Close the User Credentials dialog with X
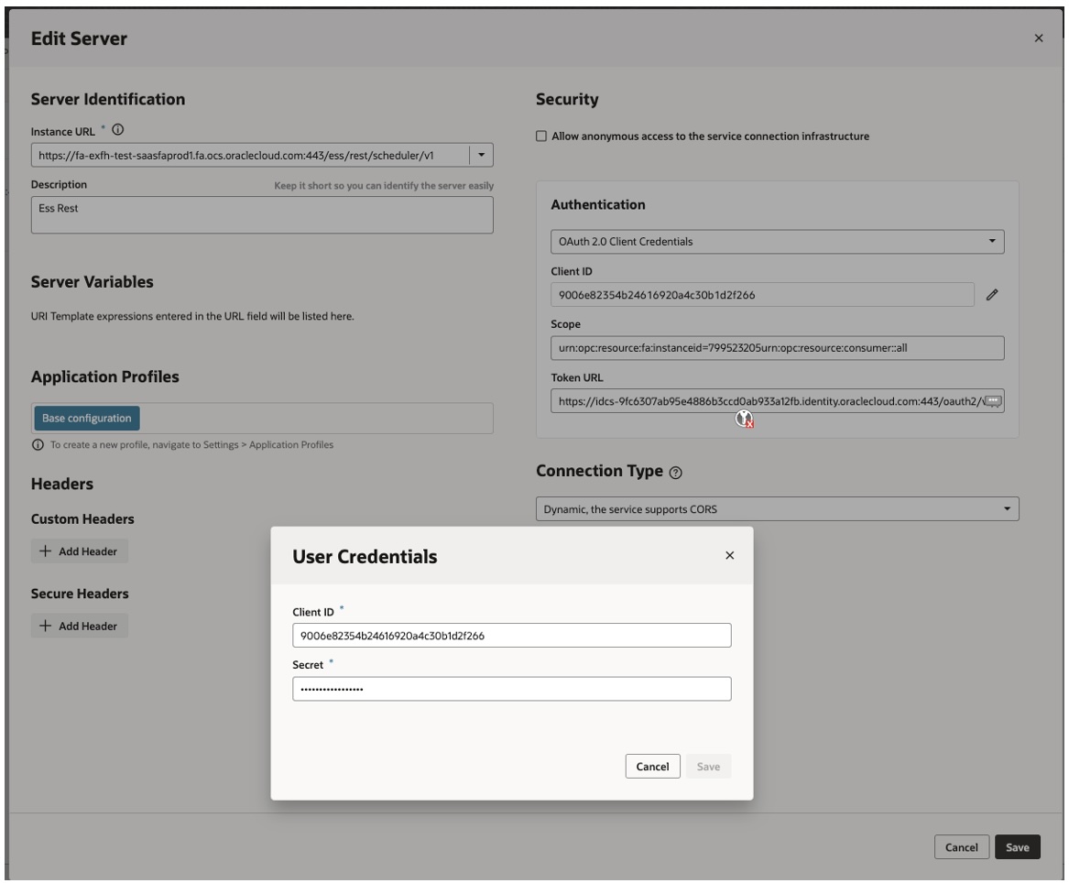This screenshot has height=883, width=1069. (x=729, y=556)
